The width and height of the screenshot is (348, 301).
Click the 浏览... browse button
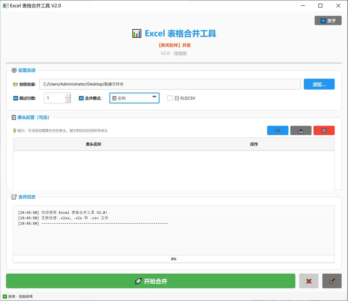pos(319,84)
